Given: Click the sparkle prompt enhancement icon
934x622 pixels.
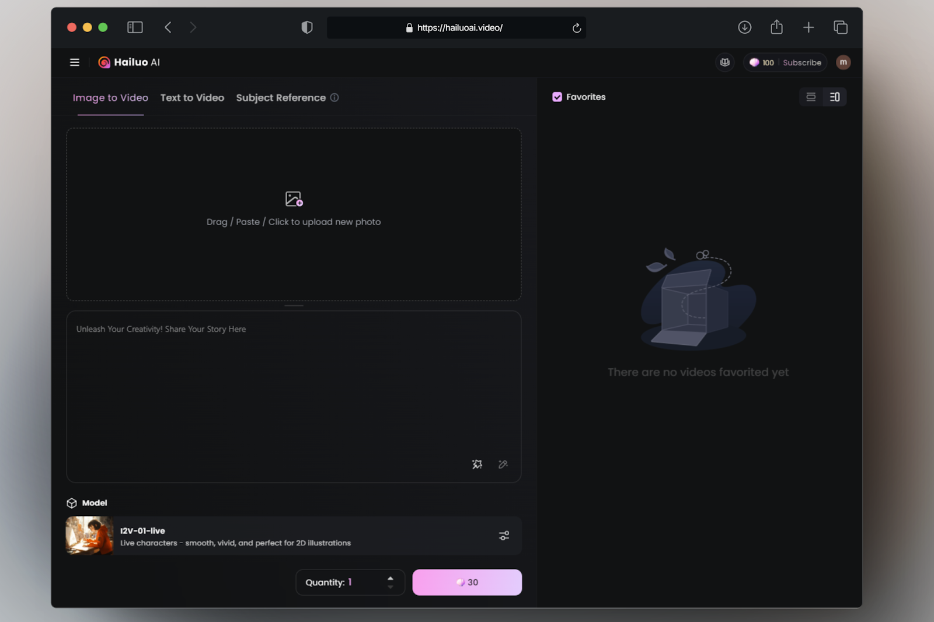Looking at the screenshot, I should coord(477,464).
